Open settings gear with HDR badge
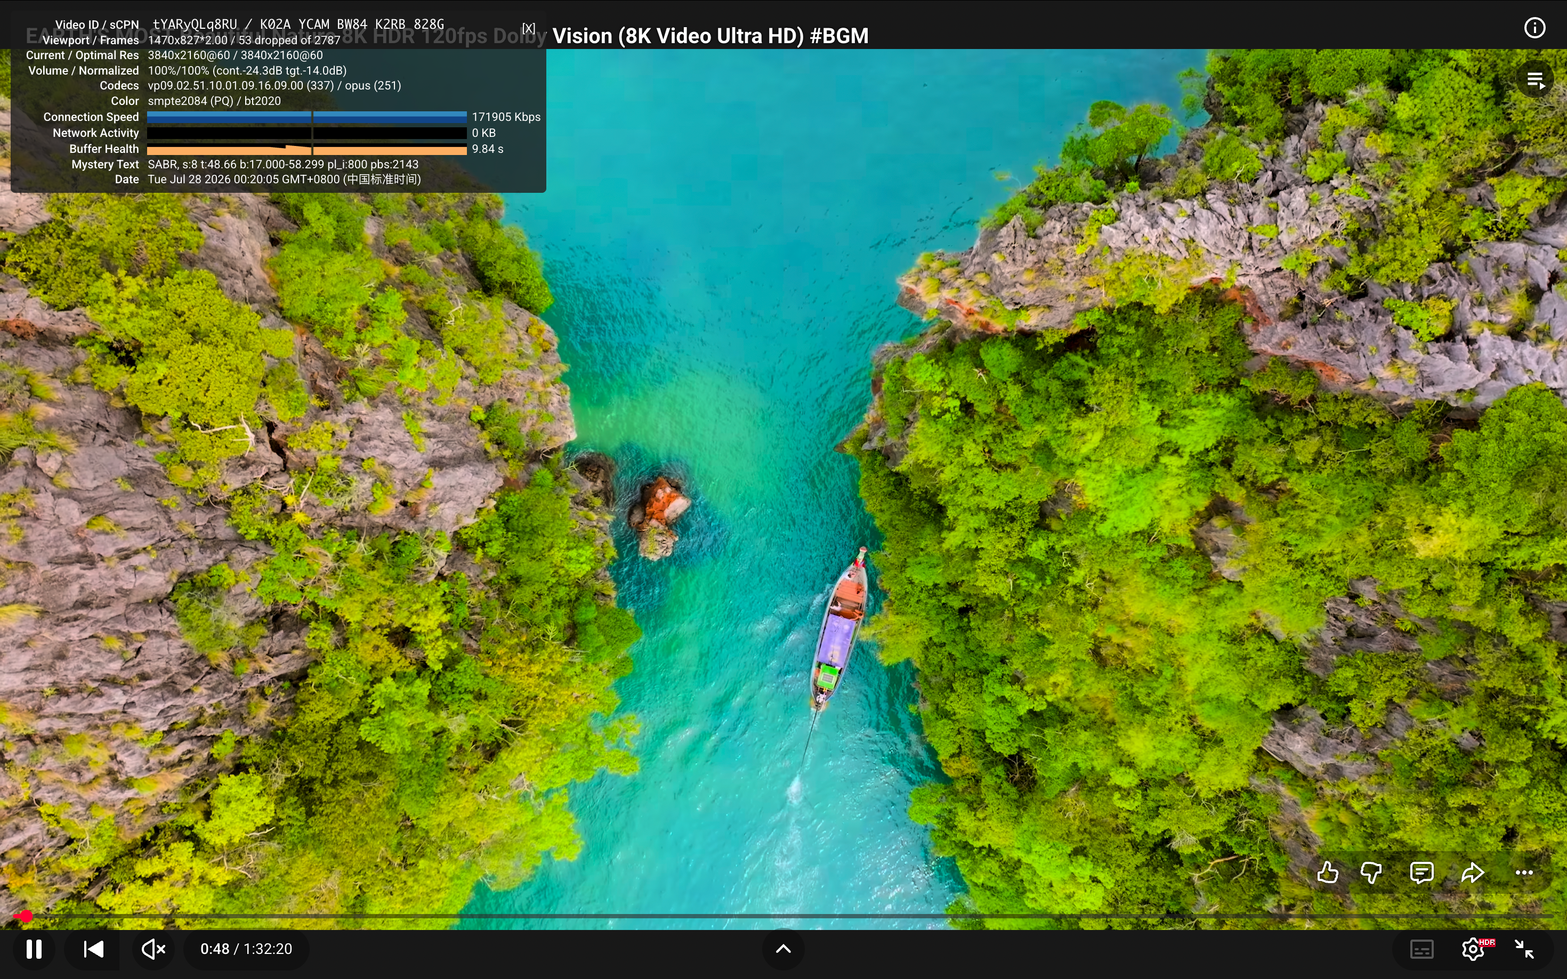Screen dimensions: 1567x979 pos(1475,949)
